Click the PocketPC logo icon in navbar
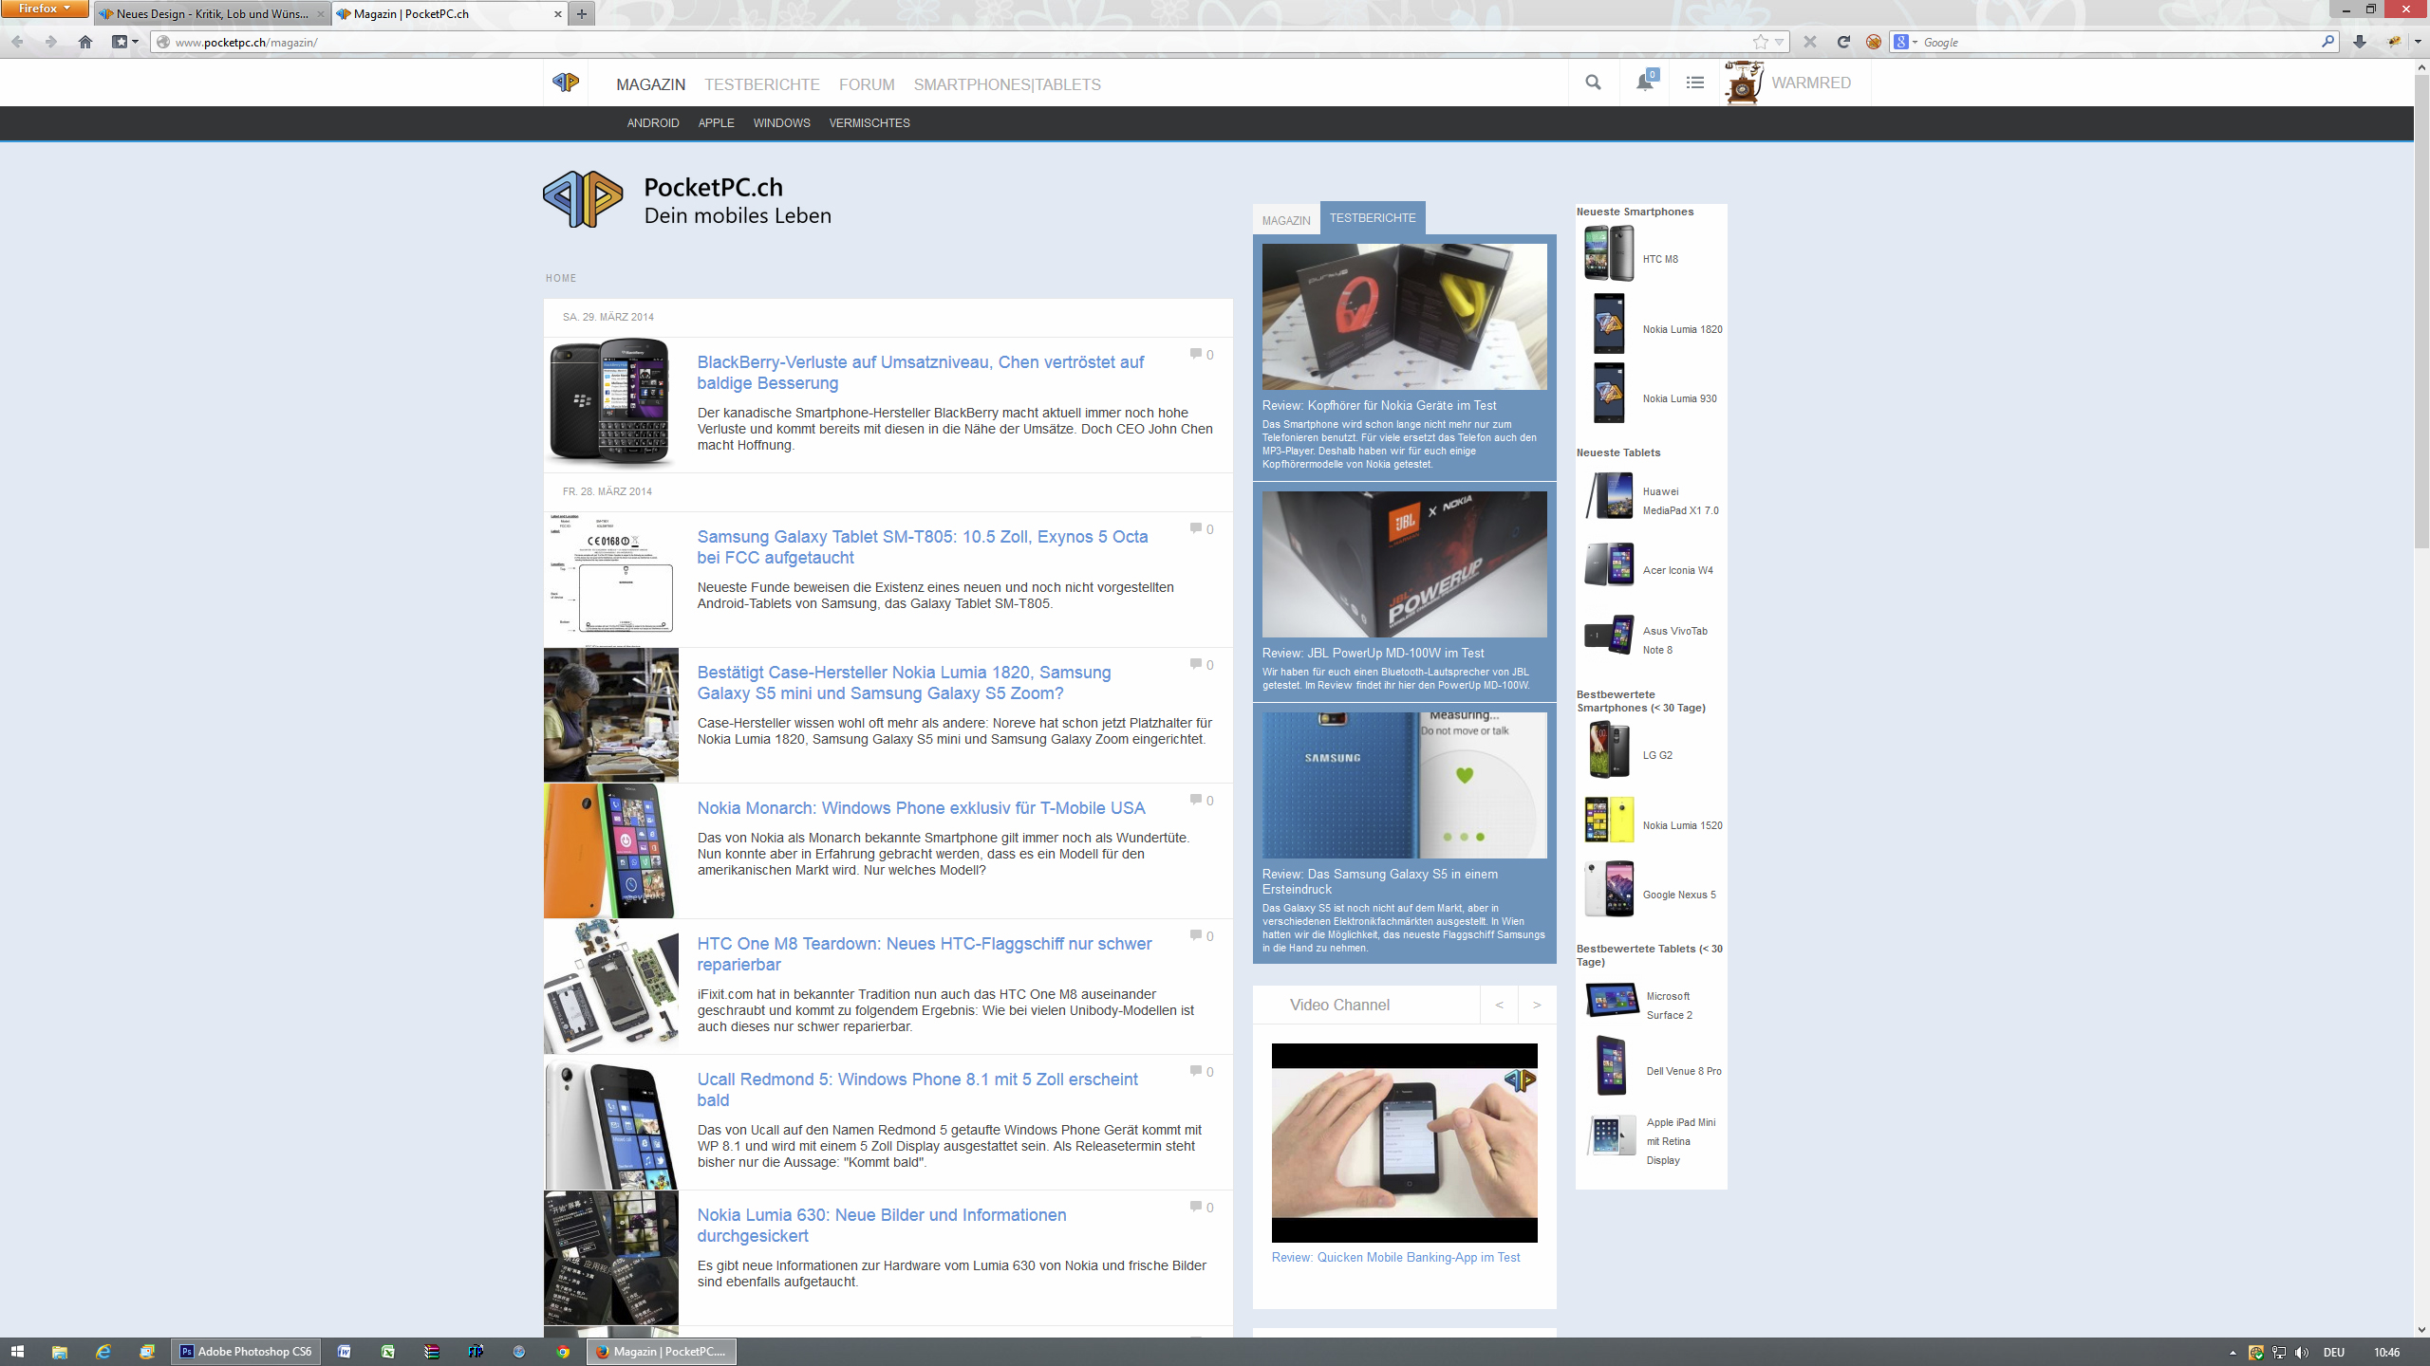Screen dimensions: 2430x1366 coord(566,83)
